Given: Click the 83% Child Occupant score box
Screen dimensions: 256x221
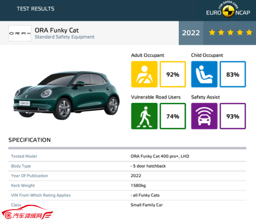Looking at the screenshot, I should pyautogui.click(x=233, y=74).
